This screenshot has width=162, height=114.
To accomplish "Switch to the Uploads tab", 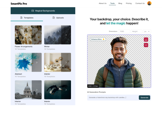I will [x=58, y=18].
